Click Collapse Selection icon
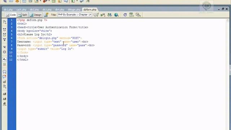The width and height of the screenshot is (231, 130). click(x=5, y=35)
